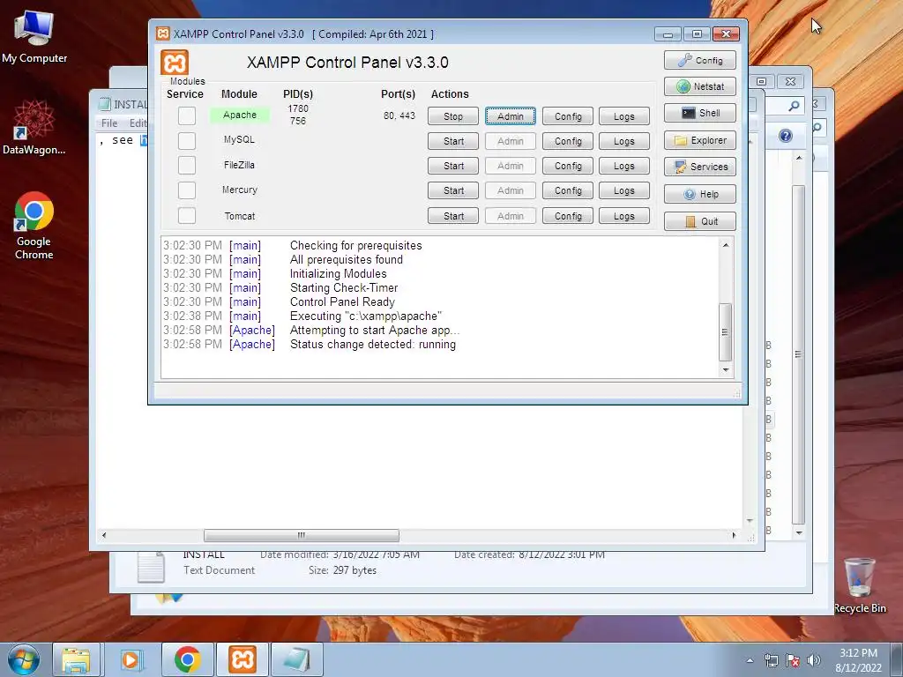This screenshot has height=677, width=903.
Task: Quit XAMPP using the door icon button
Action: click(699, 221)
